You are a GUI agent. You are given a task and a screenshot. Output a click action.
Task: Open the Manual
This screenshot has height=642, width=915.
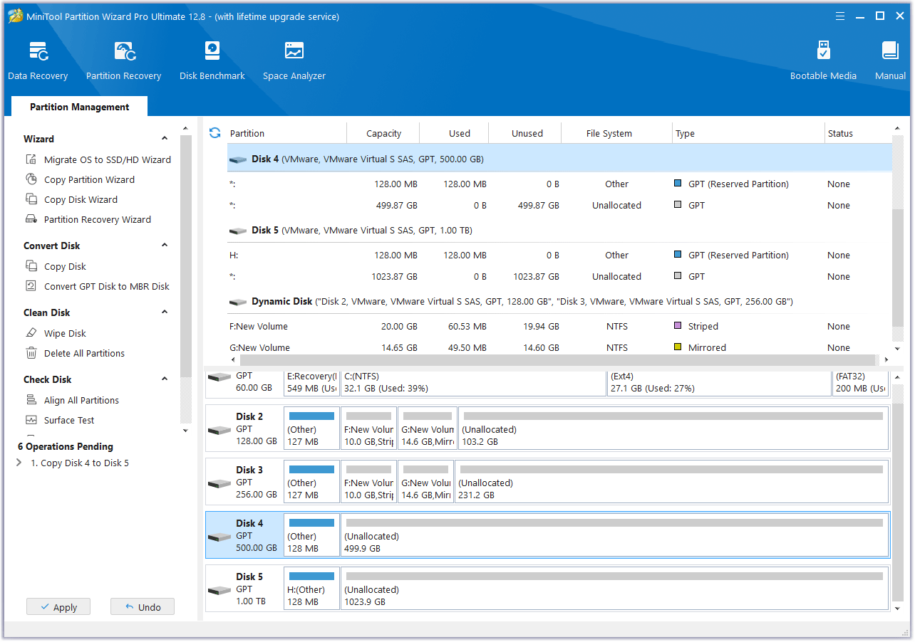pos(890,61)
